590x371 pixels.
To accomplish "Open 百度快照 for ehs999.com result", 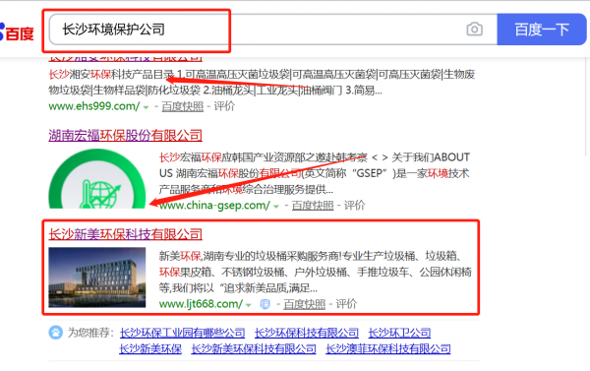I will 183,106.
